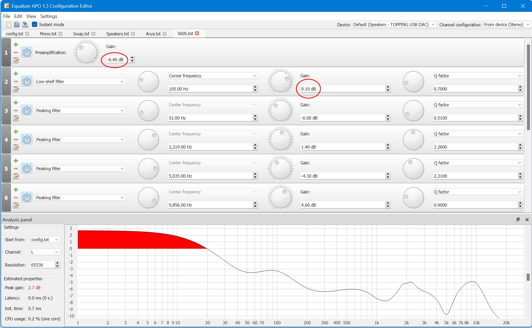Save the current configuration

coord(25,25)
